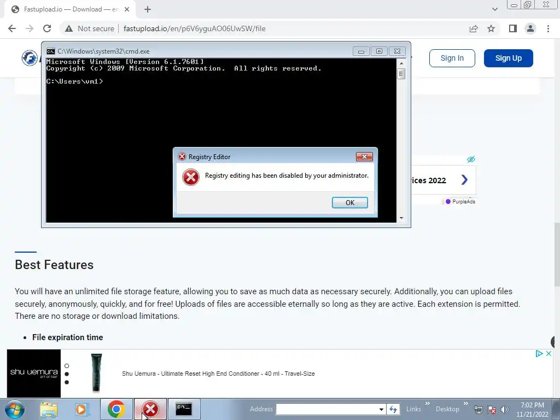560x420 pixels.
Task: Expand the Links toolbar chevron
Action: (x=428, y=404)
